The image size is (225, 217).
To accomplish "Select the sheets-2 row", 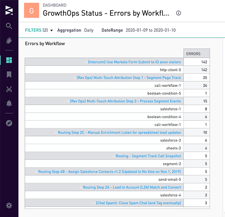I will [x=117, y=148].
